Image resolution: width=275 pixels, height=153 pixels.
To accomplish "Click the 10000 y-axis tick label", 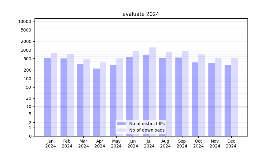I will point(24,21).
